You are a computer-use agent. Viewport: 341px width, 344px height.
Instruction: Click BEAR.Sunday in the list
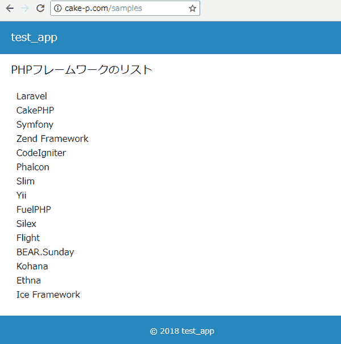pyautogui.click(x=45, y=252)
